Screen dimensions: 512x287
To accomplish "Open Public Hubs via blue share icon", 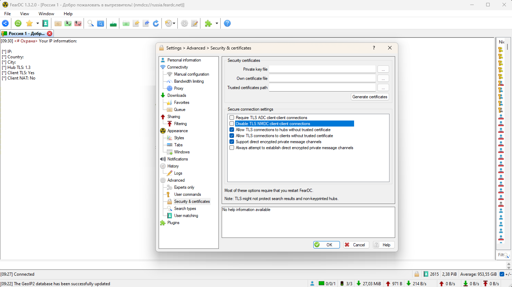I will coord(5,23).
